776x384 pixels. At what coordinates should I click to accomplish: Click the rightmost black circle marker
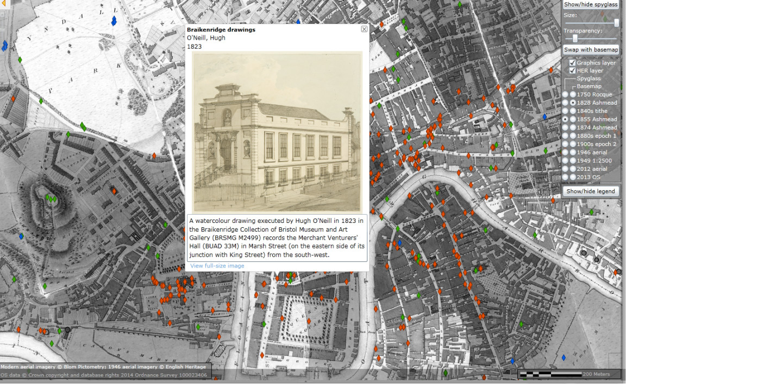619,272
